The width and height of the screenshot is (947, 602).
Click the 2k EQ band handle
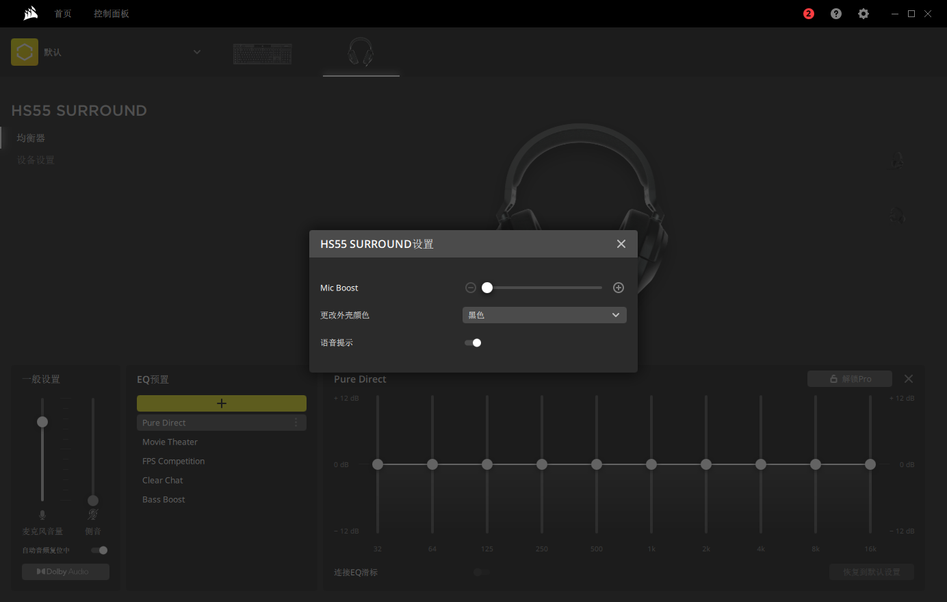tap(706, 464)
